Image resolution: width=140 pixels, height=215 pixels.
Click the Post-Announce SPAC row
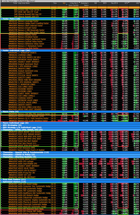[x=70, y=148]
